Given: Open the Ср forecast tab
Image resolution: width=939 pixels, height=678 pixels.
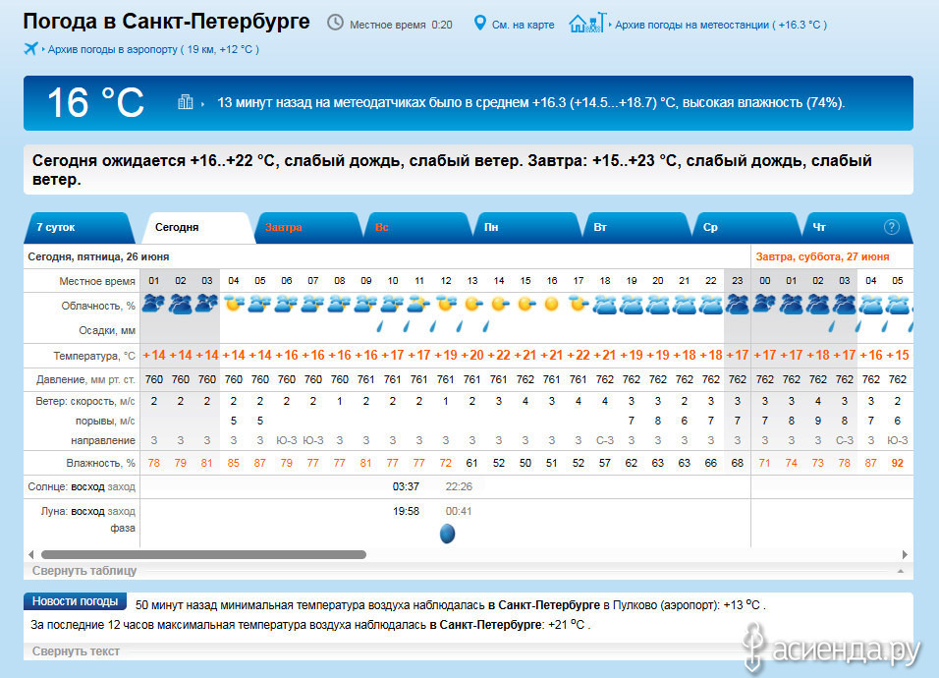Looking at the screenshot, I should click(x=746, y=228).
